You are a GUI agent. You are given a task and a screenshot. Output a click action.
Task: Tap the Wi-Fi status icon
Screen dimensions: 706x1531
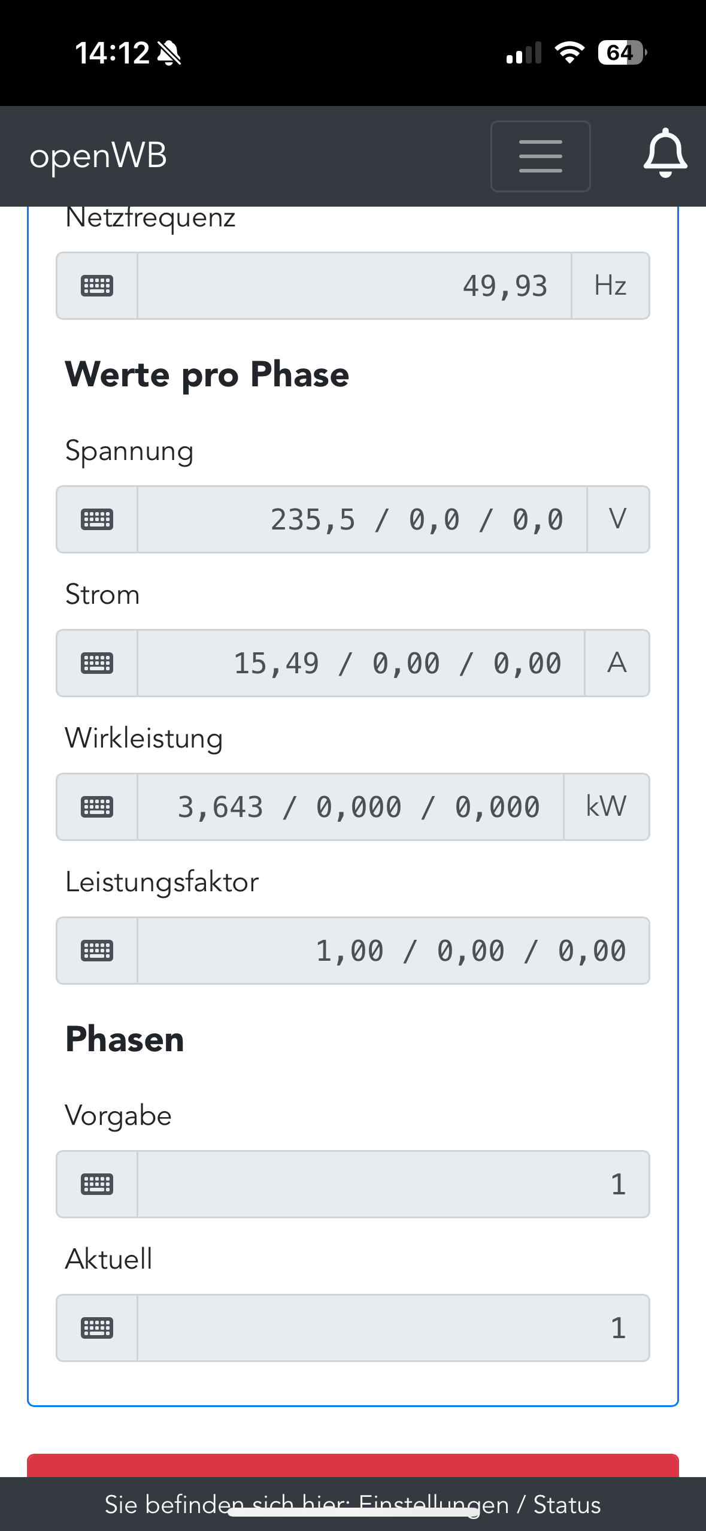[569, 53]
